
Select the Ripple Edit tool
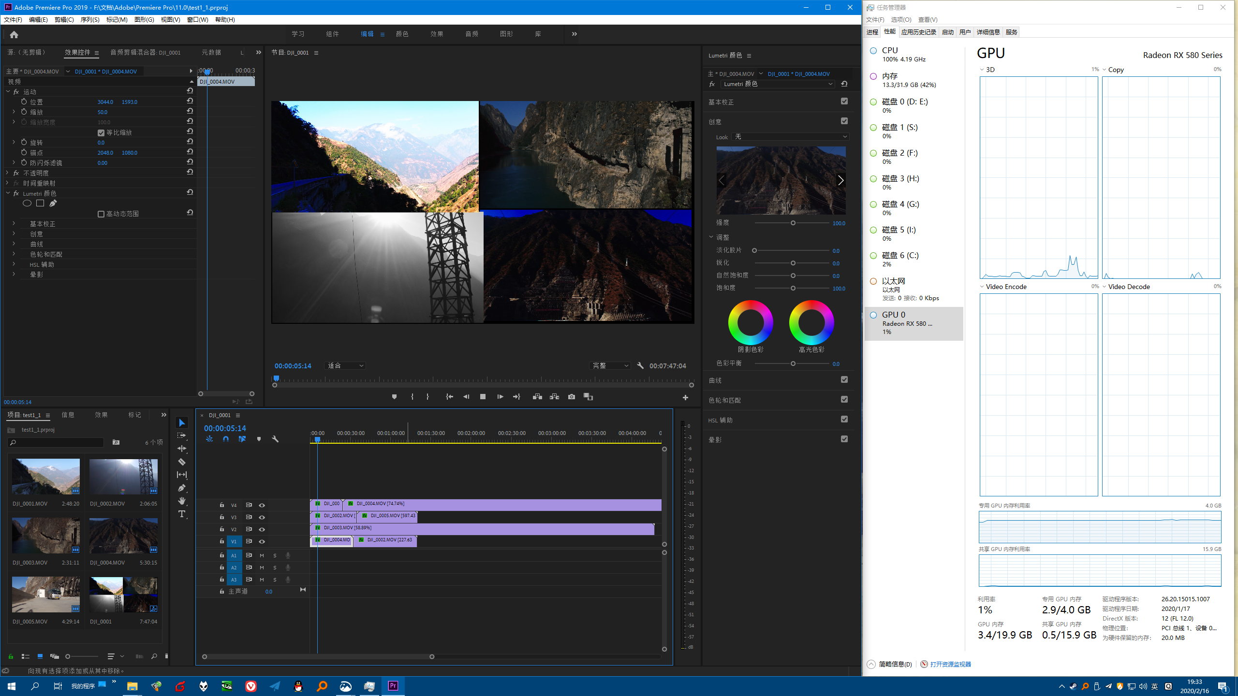(182, 449)
